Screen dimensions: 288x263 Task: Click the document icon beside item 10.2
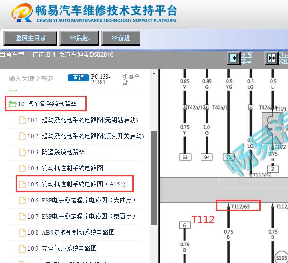[22, 136]
